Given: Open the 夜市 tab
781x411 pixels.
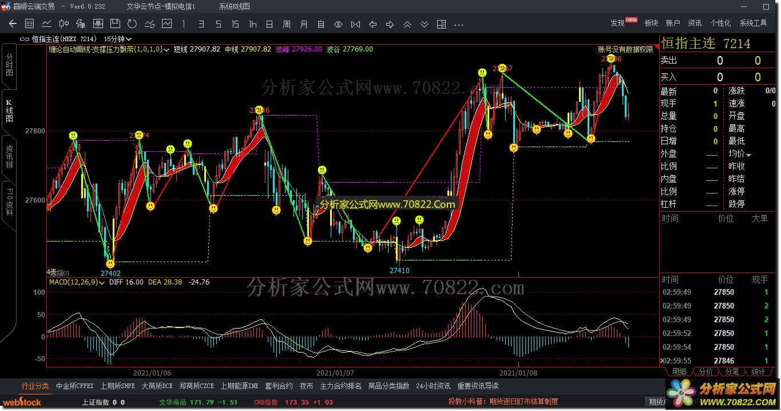Looking at the screenshot, I should [306, 386].
